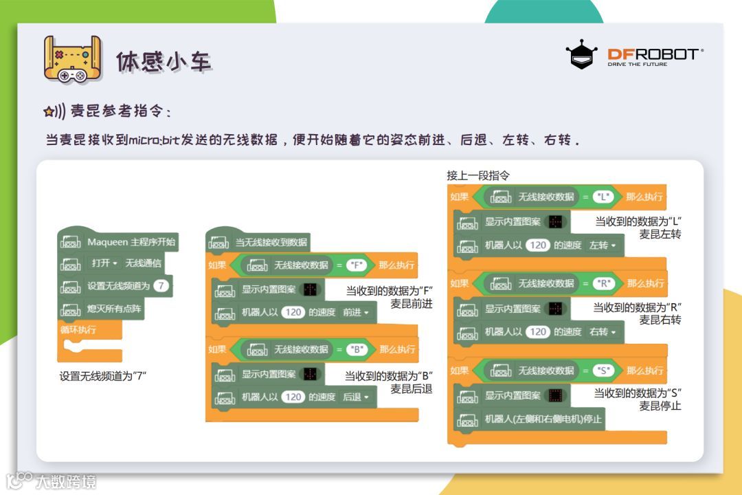Click the robot icon on 熄灭所有点阵 block
The image size is (742, 495).
coord(70,310)
